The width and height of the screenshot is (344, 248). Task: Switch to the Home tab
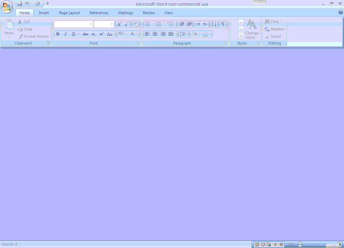click(25, 13)
